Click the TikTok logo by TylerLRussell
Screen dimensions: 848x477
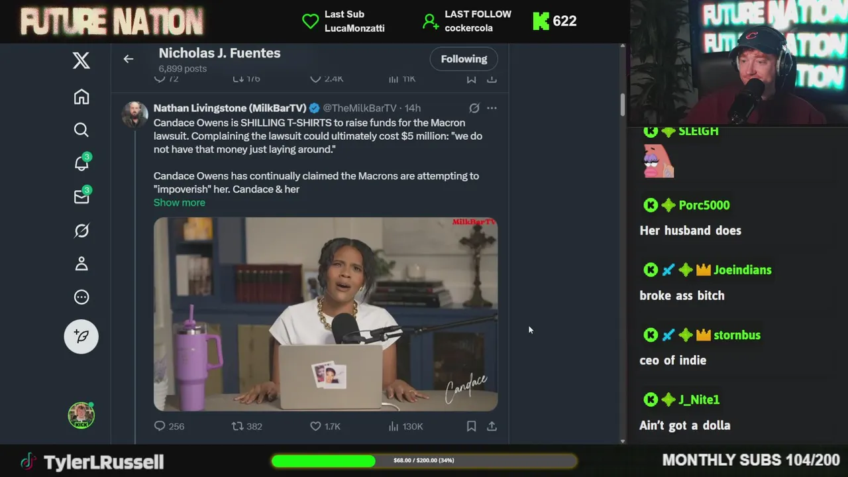28,462
